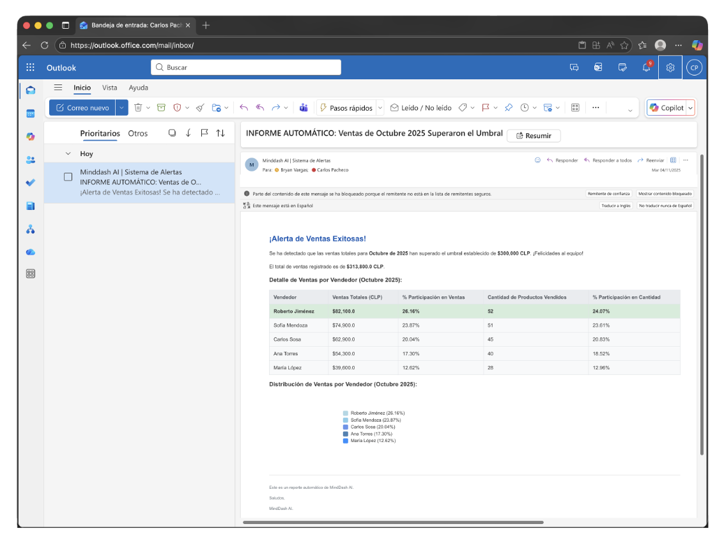The image size is (717, 540).
Task: Open the Copilot app in the sidebar
Action: tap(31, 136)
